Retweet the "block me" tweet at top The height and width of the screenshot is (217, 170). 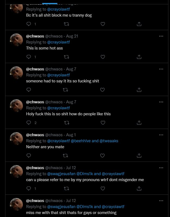(x=66, y=24)
